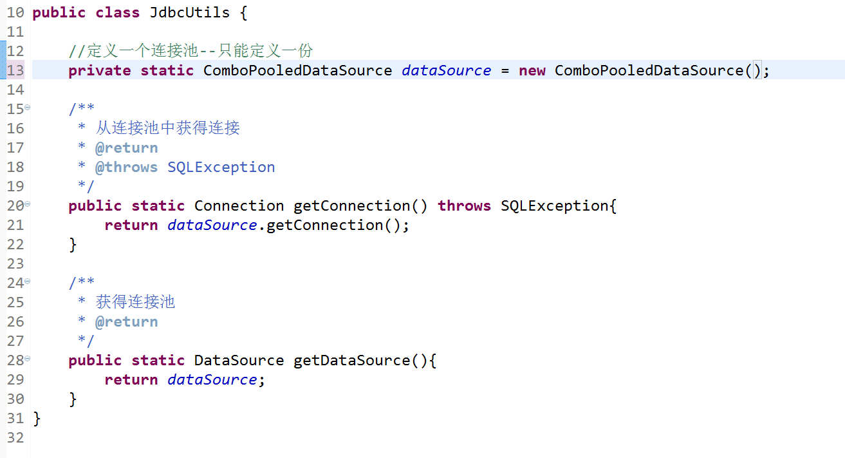Click SQLException in the @throws Javadoc line
This screenshot has width=845, height=458.
pos(221,167)
